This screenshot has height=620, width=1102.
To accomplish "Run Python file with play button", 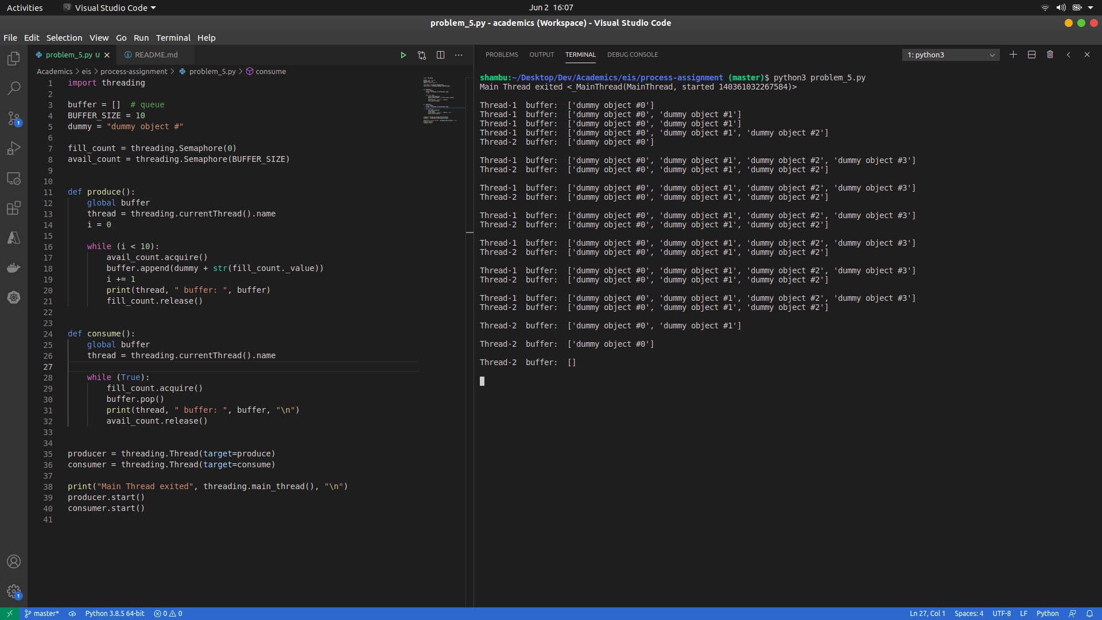I will point(403,55).
